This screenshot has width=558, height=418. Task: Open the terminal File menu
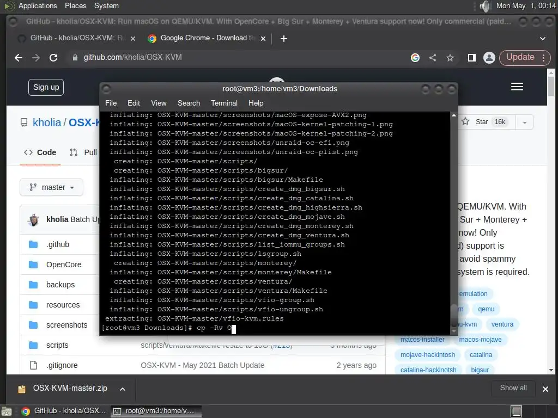(x=111, y=103)
